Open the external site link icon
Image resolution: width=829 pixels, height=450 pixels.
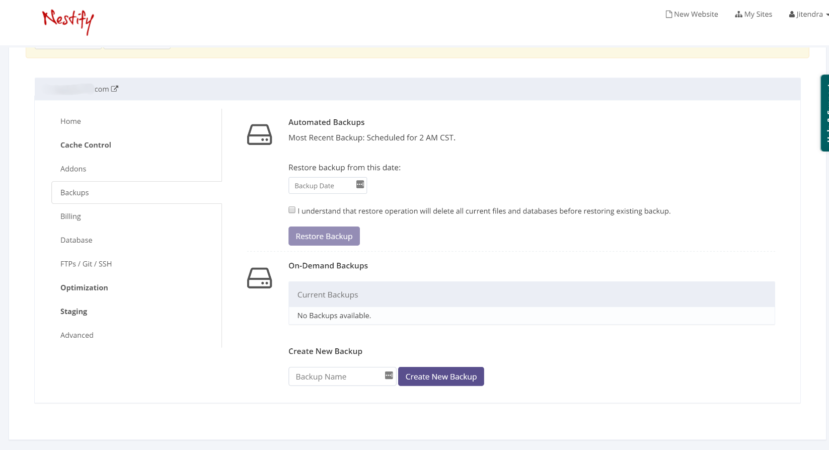[x=115, y=89]
